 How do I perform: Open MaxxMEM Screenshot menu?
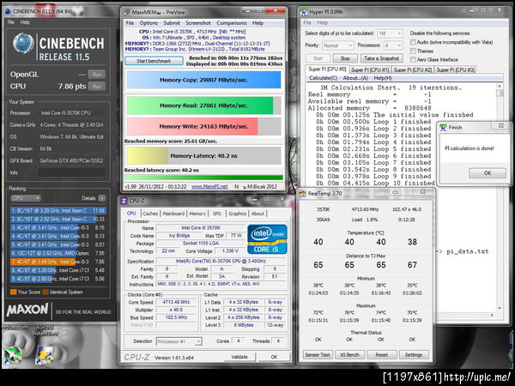[198, 23]
